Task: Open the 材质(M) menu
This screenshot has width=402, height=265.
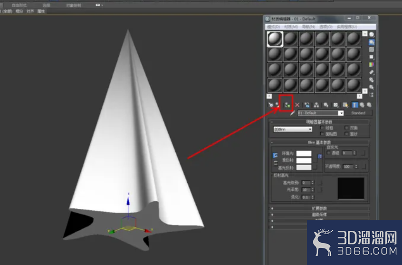Action: (291, 27)
